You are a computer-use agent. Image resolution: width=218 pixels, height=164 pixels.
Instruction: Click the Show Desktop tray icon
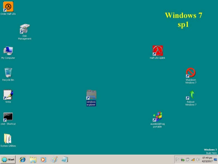coord(215,160)
